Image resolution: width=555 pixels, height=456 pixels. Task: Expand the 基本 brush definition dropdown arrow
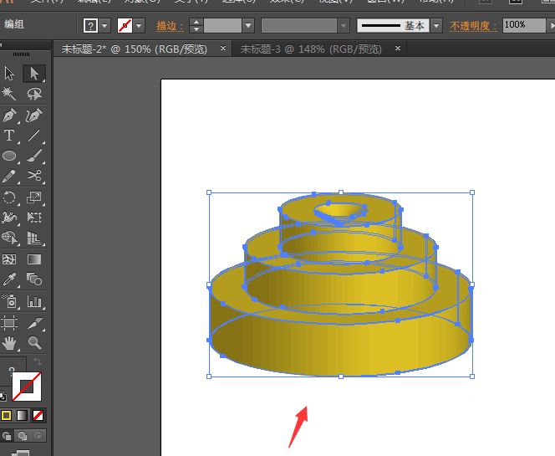point(436,26)
